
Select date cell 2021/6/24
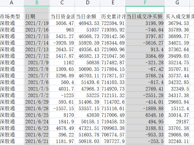pos(37,121)
